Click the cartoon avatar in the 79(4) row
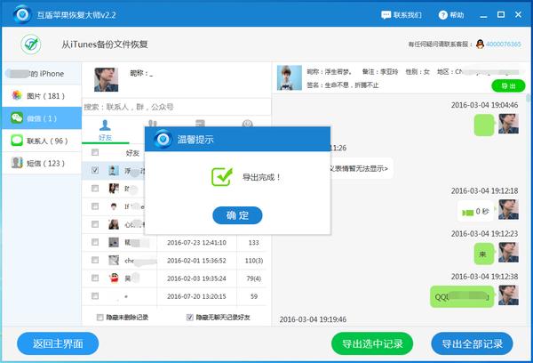The height and width of the screenshot is (363, 533). (x=114, y=278)
